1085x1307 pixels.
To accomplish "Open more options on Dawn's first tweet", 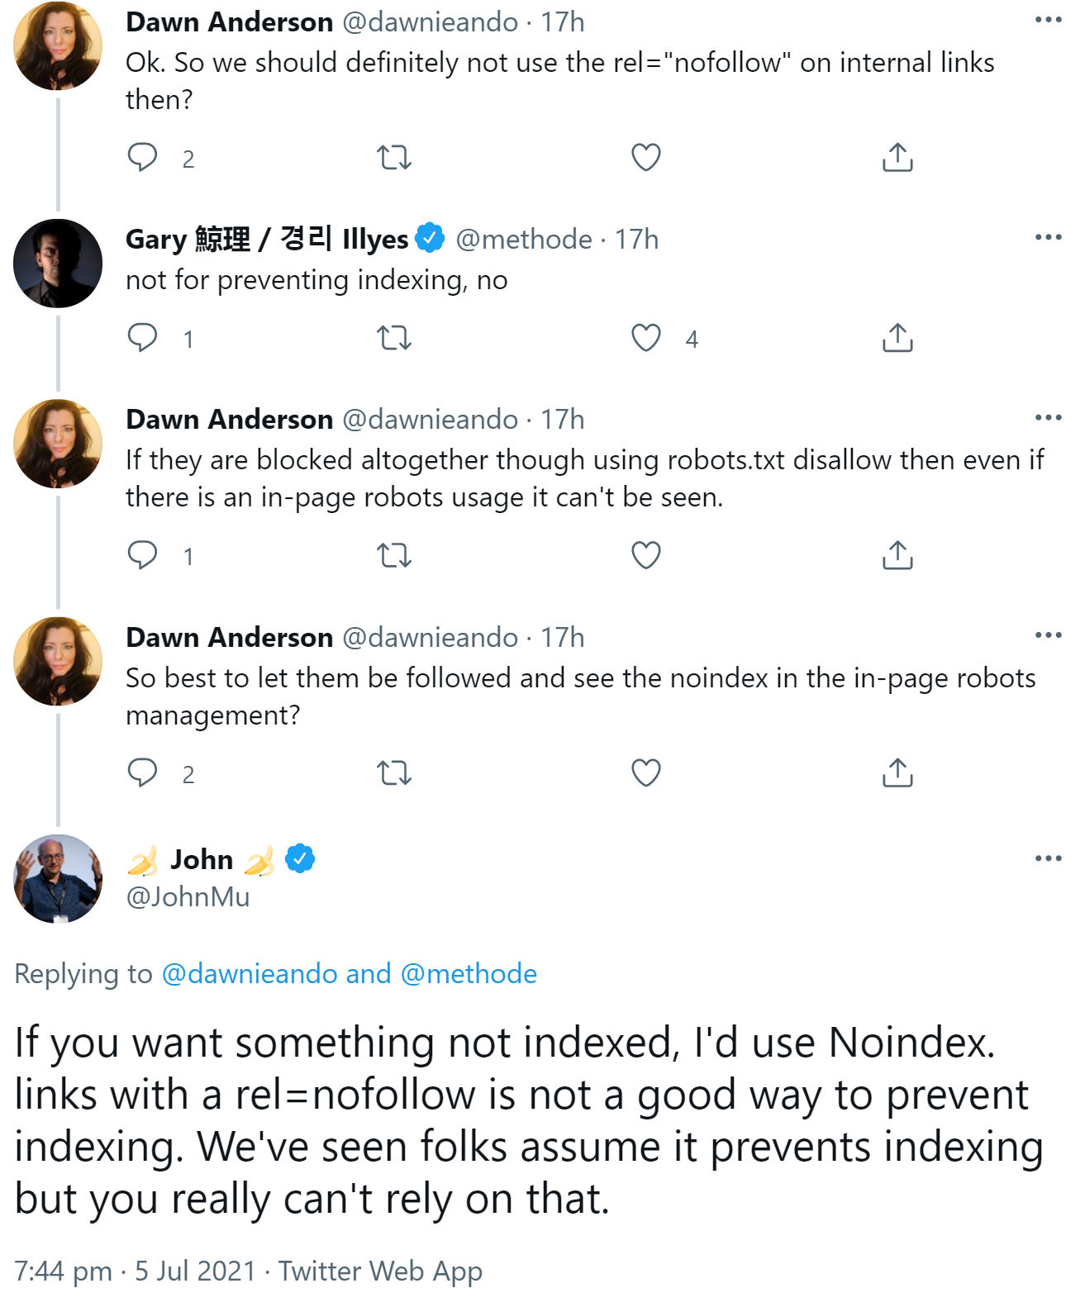I will click(x=1048, y=20).
